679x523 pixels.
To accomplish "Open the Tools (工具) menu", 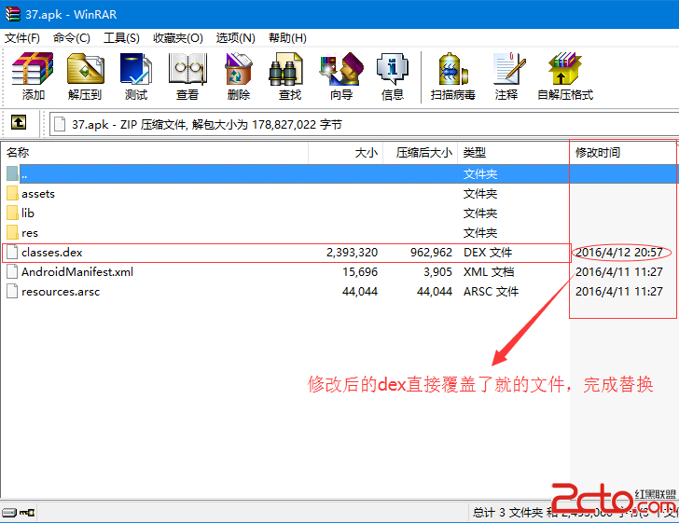I will point(121,38).
